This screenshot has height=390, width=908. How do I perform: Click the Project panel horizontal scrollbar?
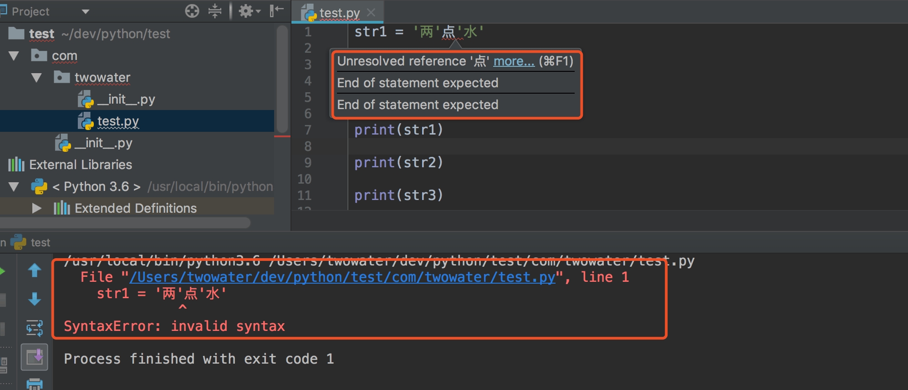[125, 223]
